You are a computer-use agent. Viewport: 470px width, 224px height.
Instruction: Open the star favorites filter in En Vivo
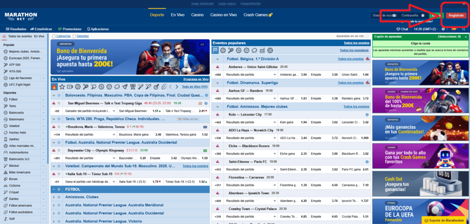pyautogui.click(x=62, y=86)
